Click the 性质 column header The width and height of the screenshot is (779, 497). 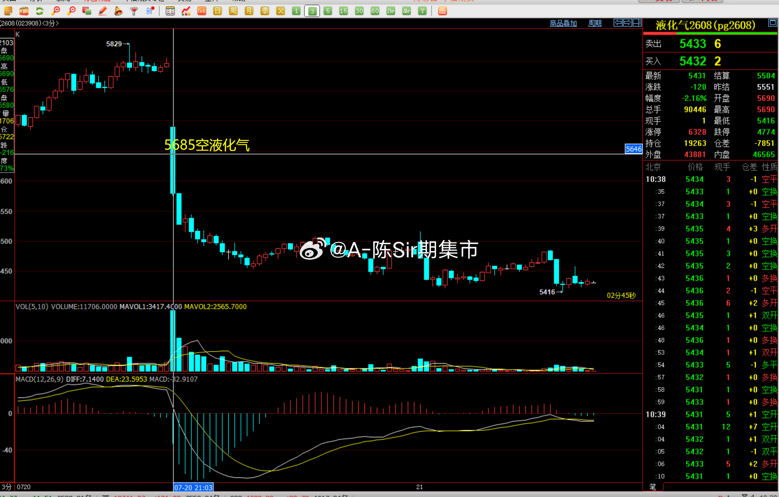(x=770, y=167)
